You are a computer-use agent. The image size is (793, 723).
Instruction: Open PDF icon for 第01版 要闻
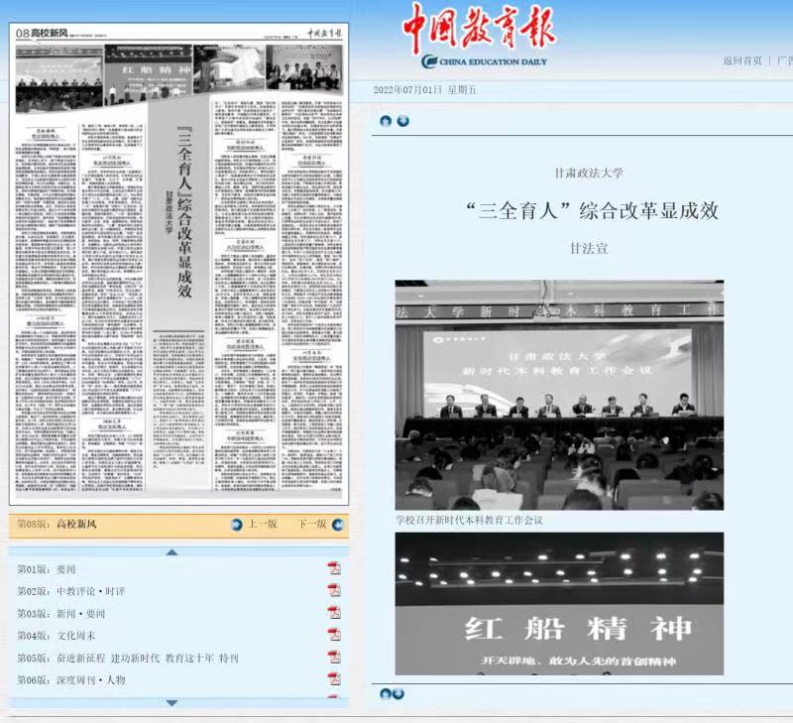334,568
